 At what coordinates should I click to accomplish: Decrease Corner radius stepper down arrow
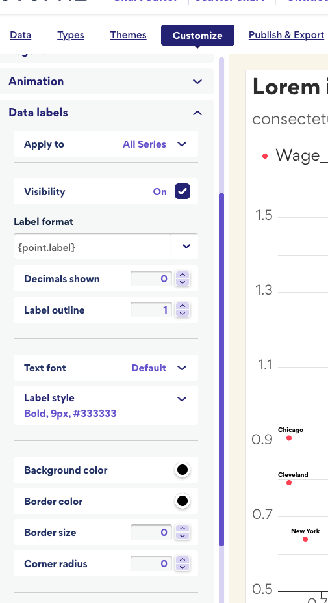click(x=183, y=567)
